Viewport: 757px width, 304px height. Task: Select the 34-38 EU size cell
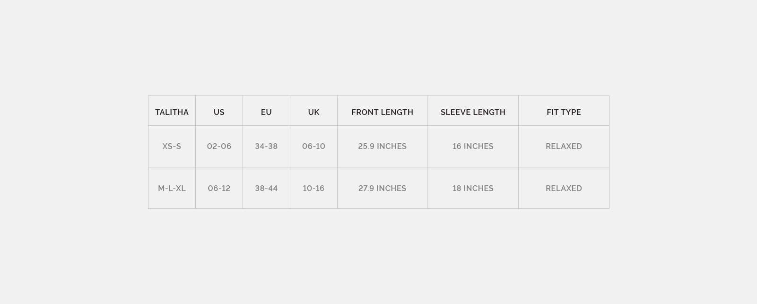(x=266, y=146)
